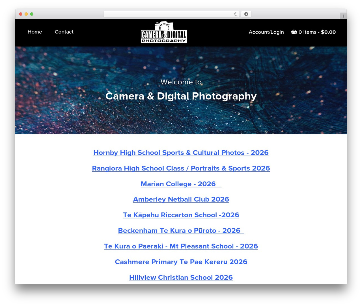This screenshot has width=362, height=306.
Task: Visit the Amberley Netball Club 2026 link
Action: [x=181, y=199]
